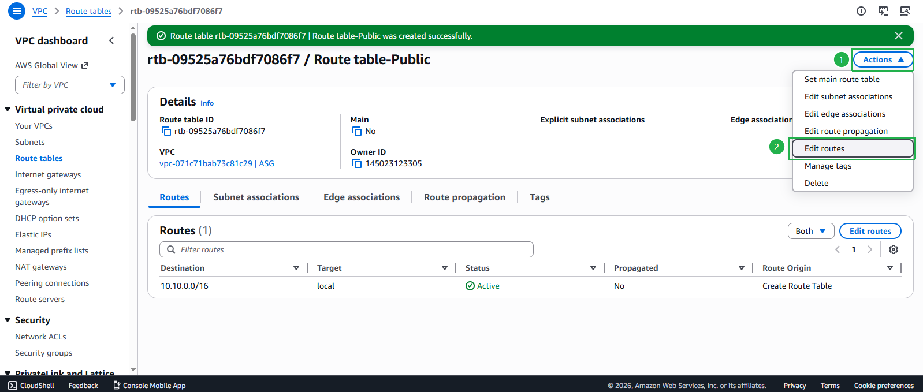This screenshot has width=923, height=392.
Task: Open Egress-only internet gateways
Action: (x=52, y=196)
